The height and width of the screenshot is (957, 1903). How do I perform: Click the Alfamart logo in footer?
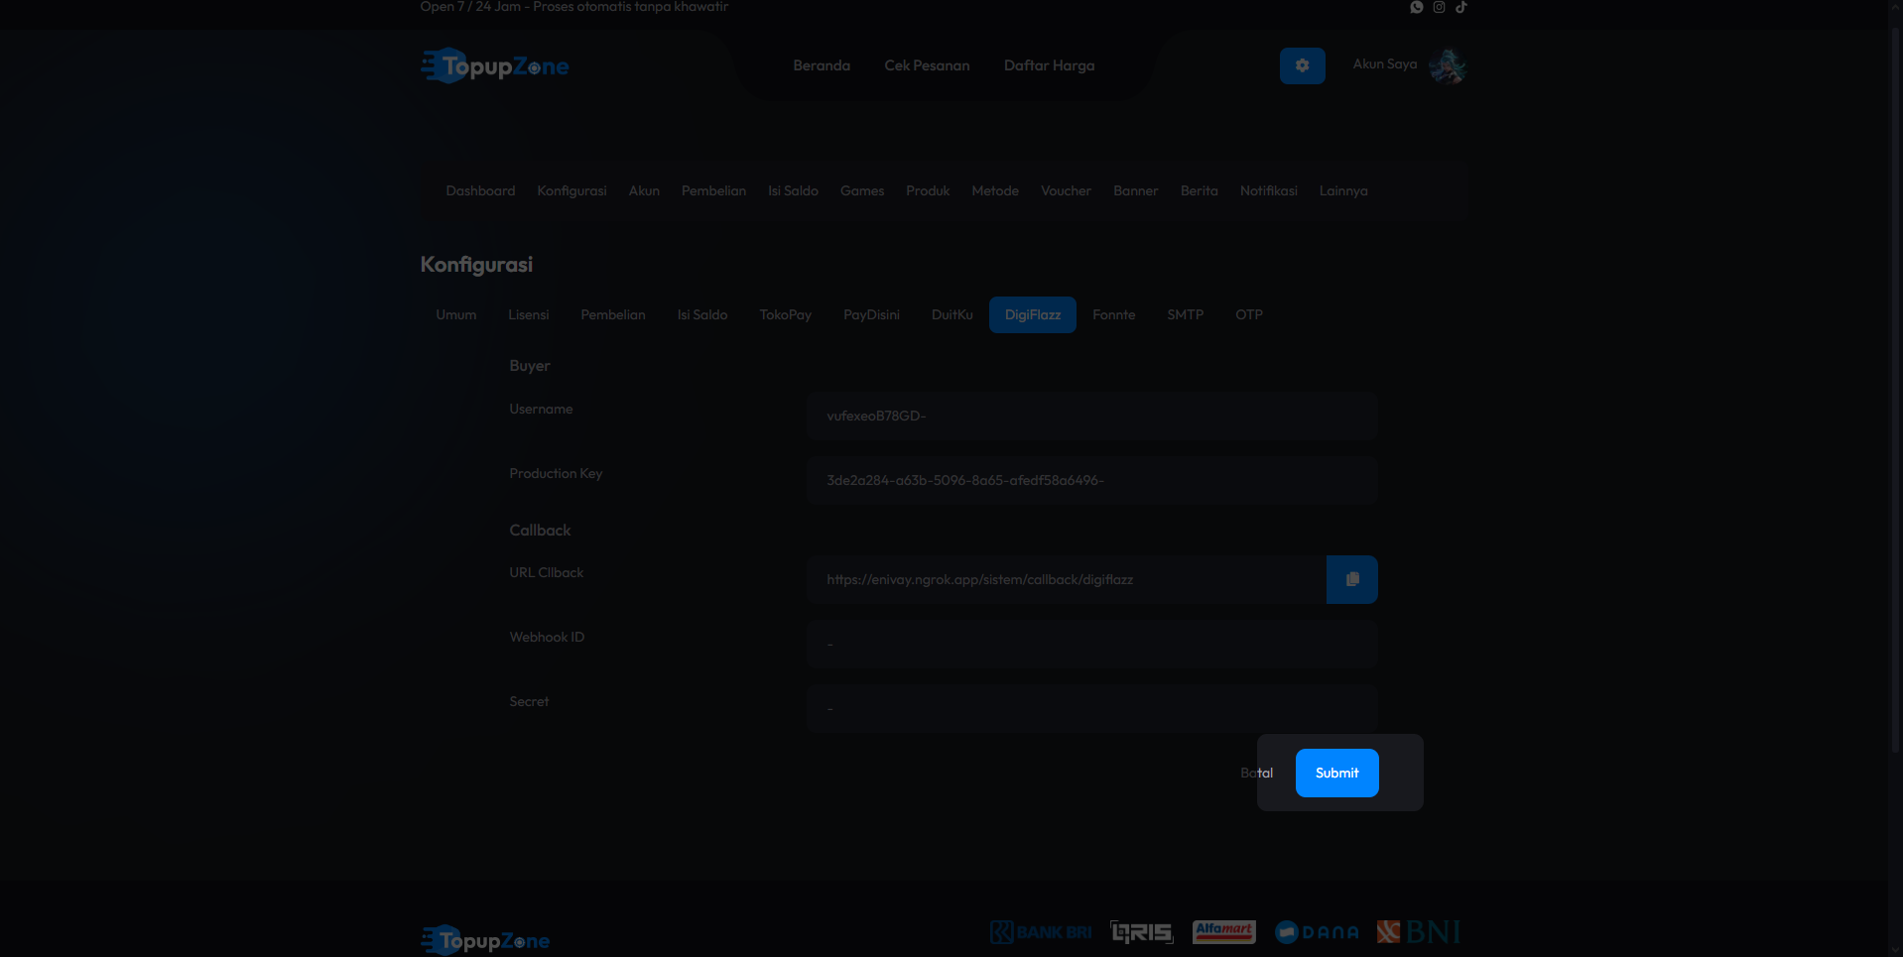click(1223, 932)
